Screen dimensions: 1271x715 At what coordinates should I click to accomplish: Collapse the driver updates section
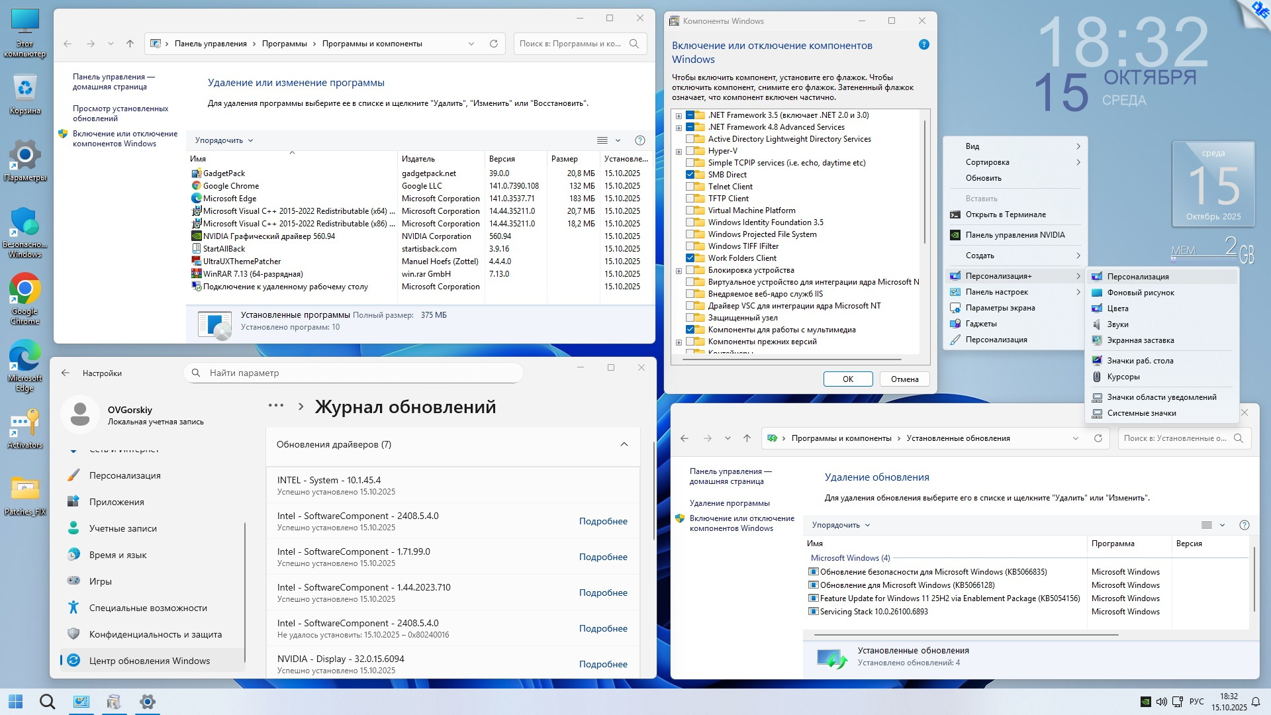pyautogui.click(x=624, y=444)
